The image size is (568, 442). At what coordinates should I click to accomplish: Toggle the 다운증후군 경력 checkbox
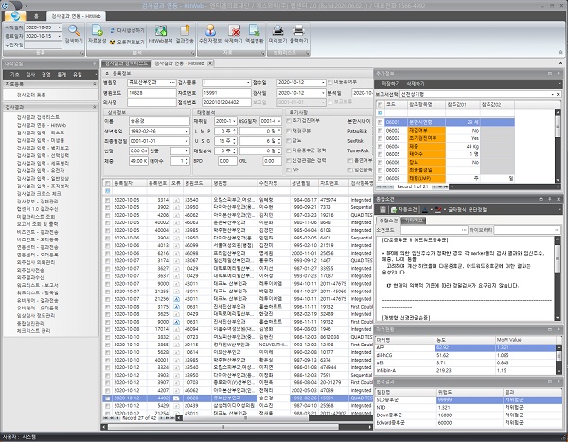tap(289, 150)
